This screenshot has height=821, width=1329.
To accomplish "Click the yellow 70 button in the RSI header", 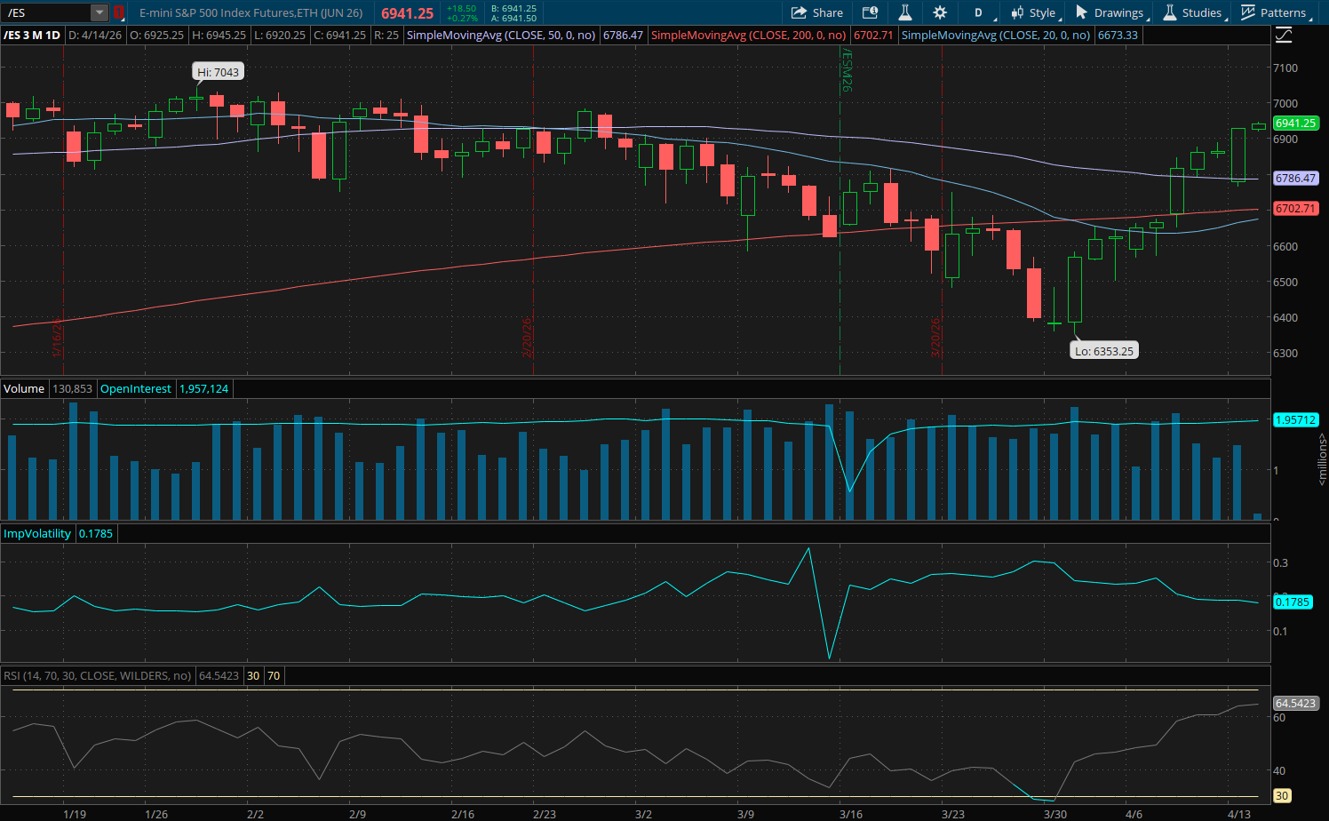I will 274,675.
